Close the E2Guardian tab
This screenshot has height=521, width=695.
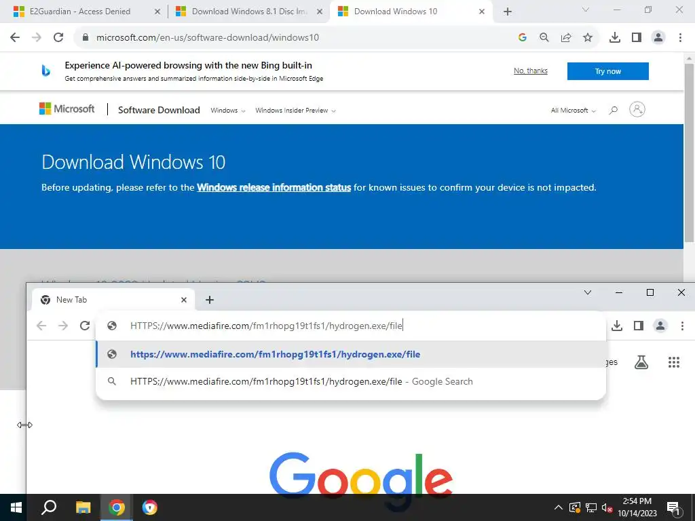157,12
